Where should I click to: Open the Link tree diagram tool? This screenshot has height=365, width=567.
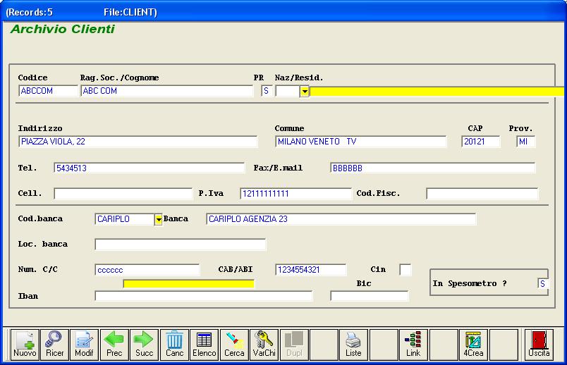[x=413, y=345]
